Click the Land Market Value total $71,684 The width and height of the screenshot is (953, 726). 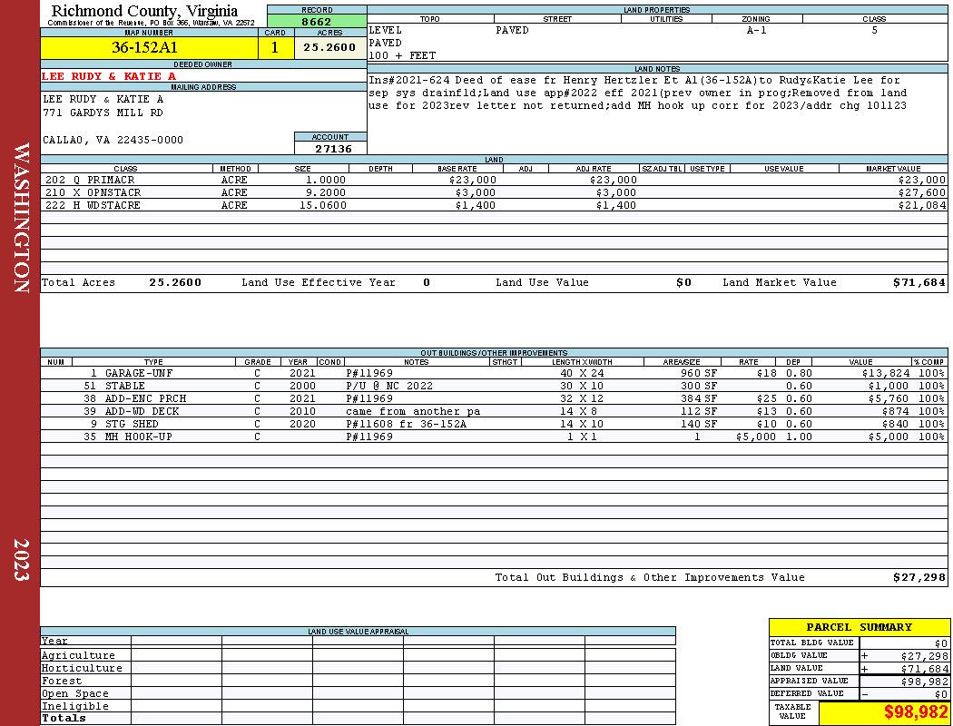click(x=919, y=282)
